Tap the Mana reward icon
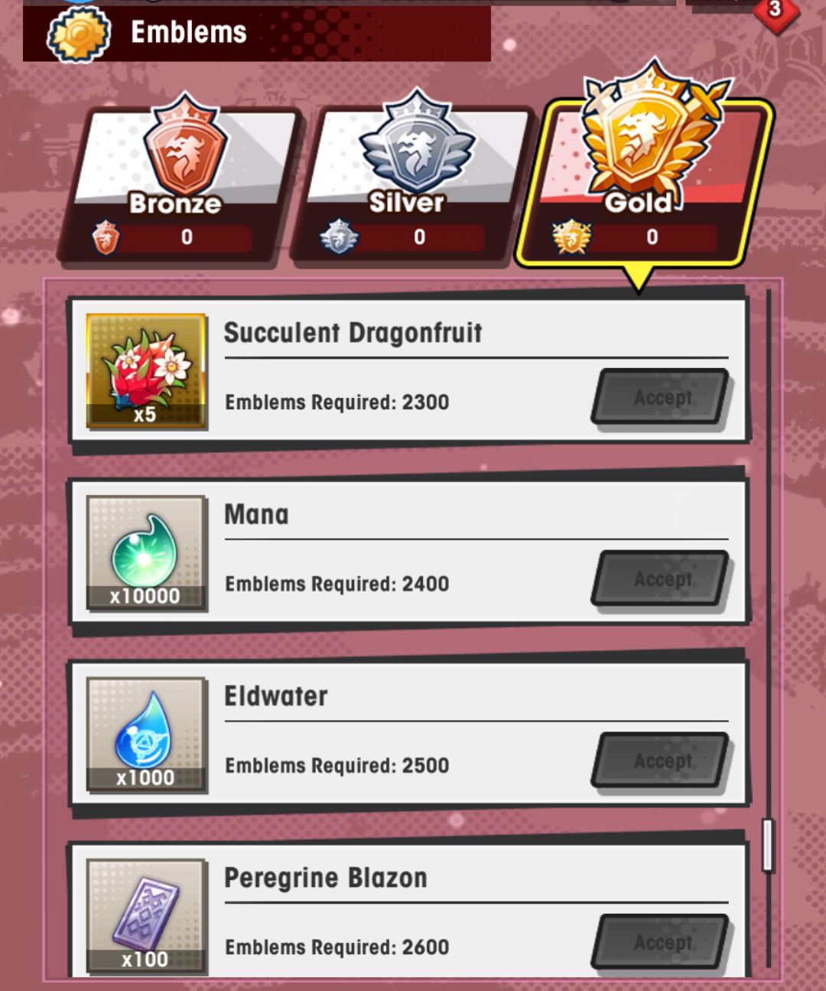 (146, 553)
